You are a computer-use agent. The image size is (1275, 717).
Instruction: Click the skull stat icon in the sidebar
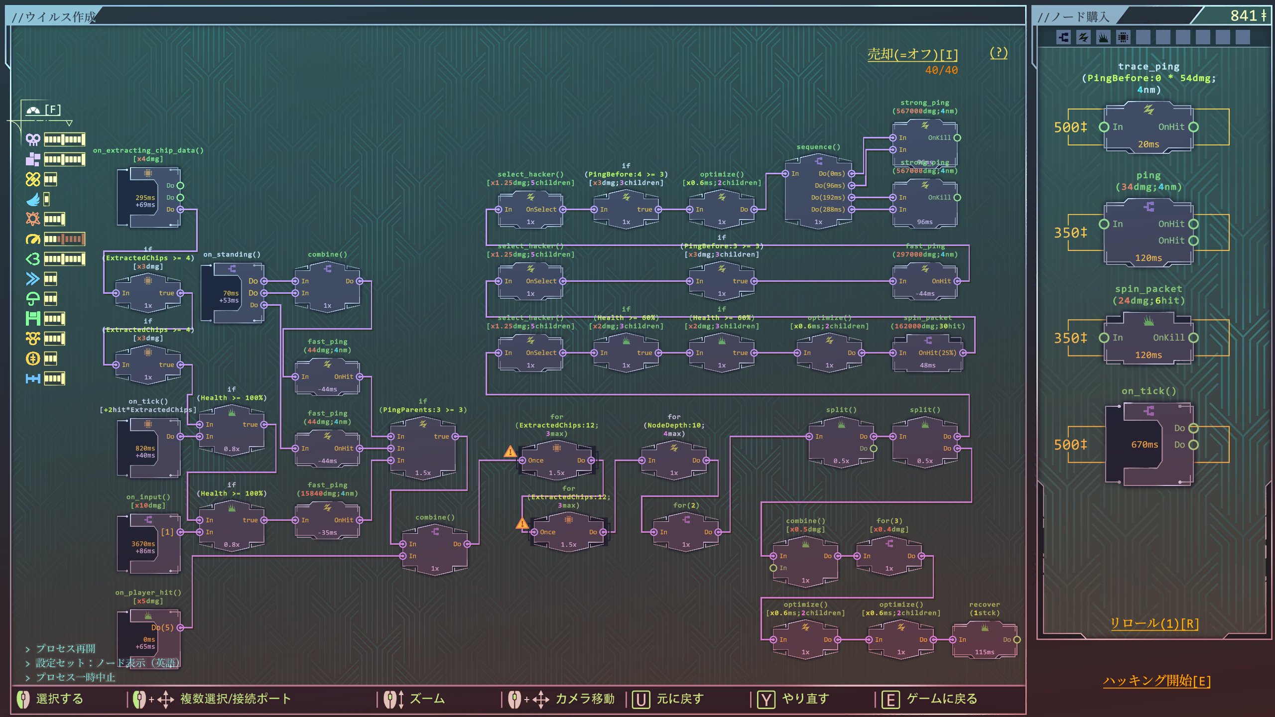pyautogui.click(x=33, y=139)
